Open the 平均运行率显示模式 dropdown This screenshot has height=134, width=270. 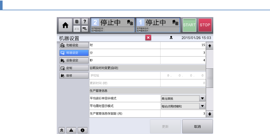[x=183, y=99]
